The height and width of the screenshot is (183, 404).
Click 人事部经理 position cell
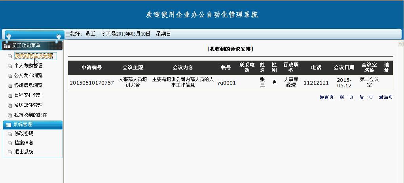291,82
